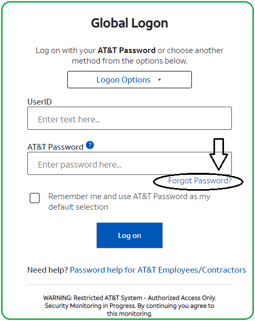Click the Global Logon heading

(x=129, y=23)
